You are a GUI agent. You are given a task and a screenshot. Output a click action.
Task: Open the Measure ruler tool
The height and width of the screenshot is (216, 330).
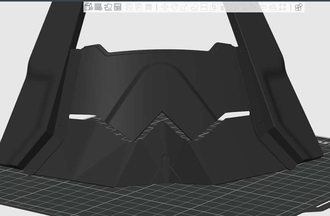(263, 7)
